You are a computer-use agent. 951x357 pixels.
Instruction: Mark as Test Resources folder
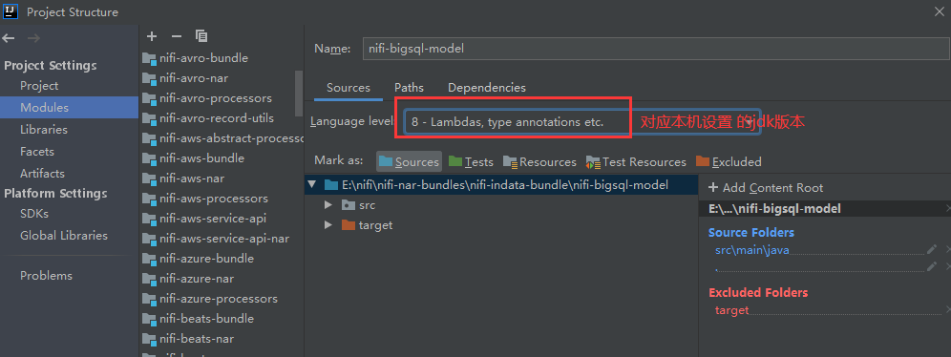(x=636, y=162)
